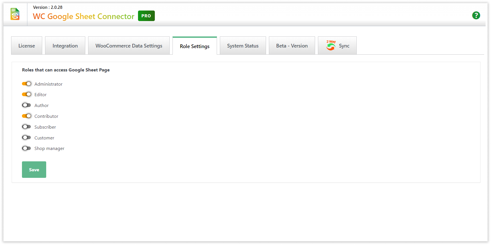Click the Author label
This screenshot has height=245, width=491.
tap(42, 105)
